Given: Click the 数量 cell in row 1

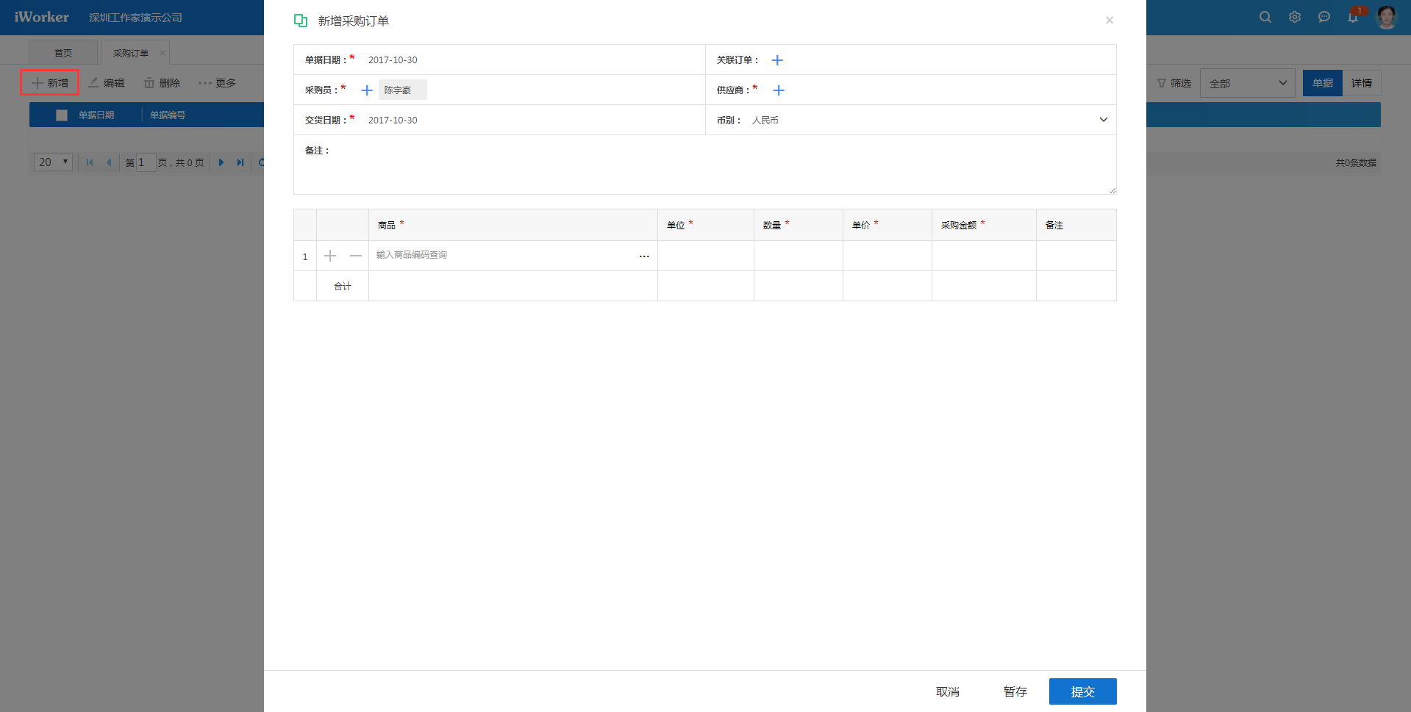Looking at the screenshot, I should tap(799, 256).
